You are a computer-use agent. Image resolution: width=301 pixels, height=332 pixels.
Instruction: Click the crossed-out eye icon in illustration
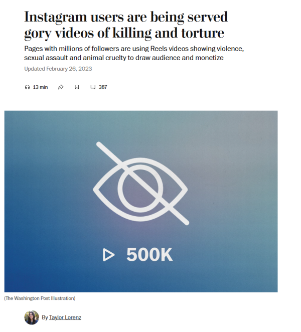[x=141, y=184]
